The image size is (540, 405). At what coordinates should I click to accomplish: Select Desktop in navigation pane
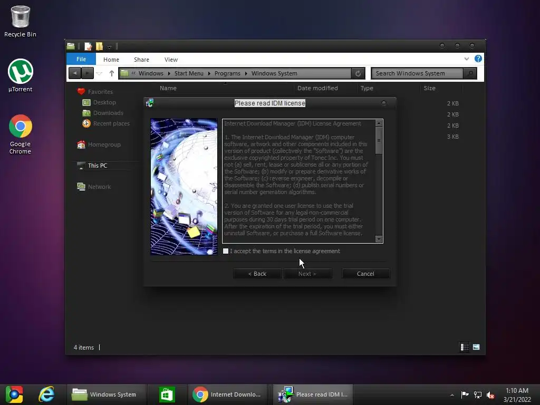[104, 102]
